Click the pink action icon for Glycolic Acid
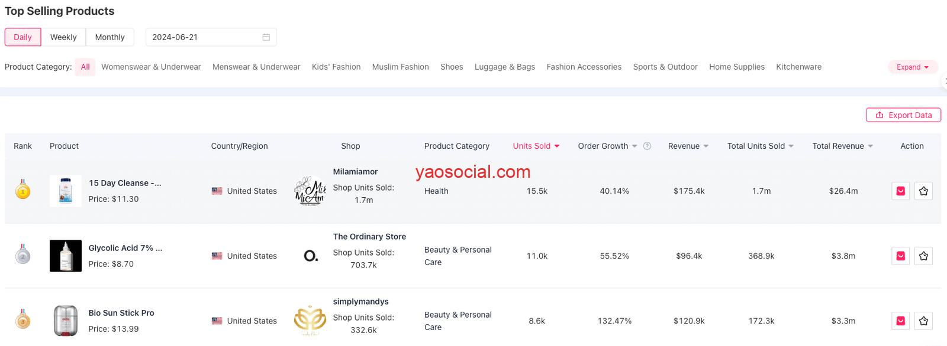Viewport: 947px width, 346px height. coord(900,256)
